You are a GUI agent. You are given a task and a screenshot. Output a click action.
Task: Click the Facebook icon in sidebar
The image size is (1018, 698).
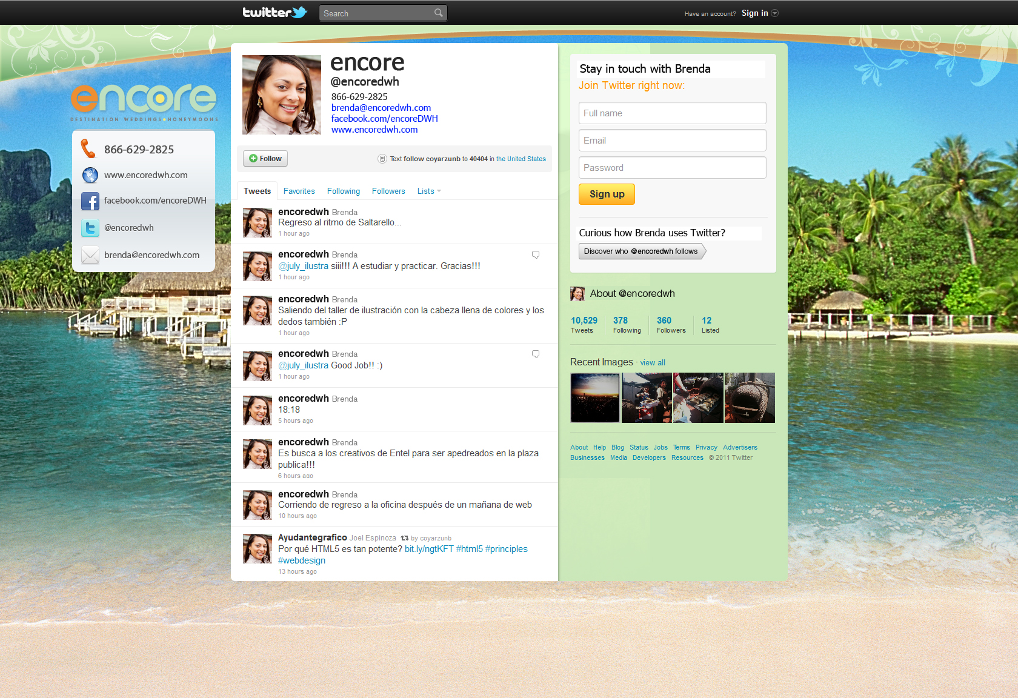[90, 201]
